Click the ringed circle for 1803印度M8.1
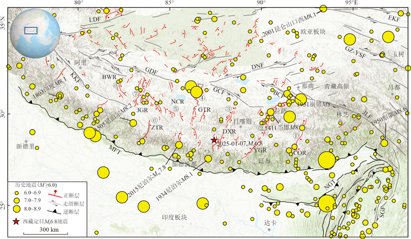The width and height of the screenshot is (411, 239). tap(60, 95)
